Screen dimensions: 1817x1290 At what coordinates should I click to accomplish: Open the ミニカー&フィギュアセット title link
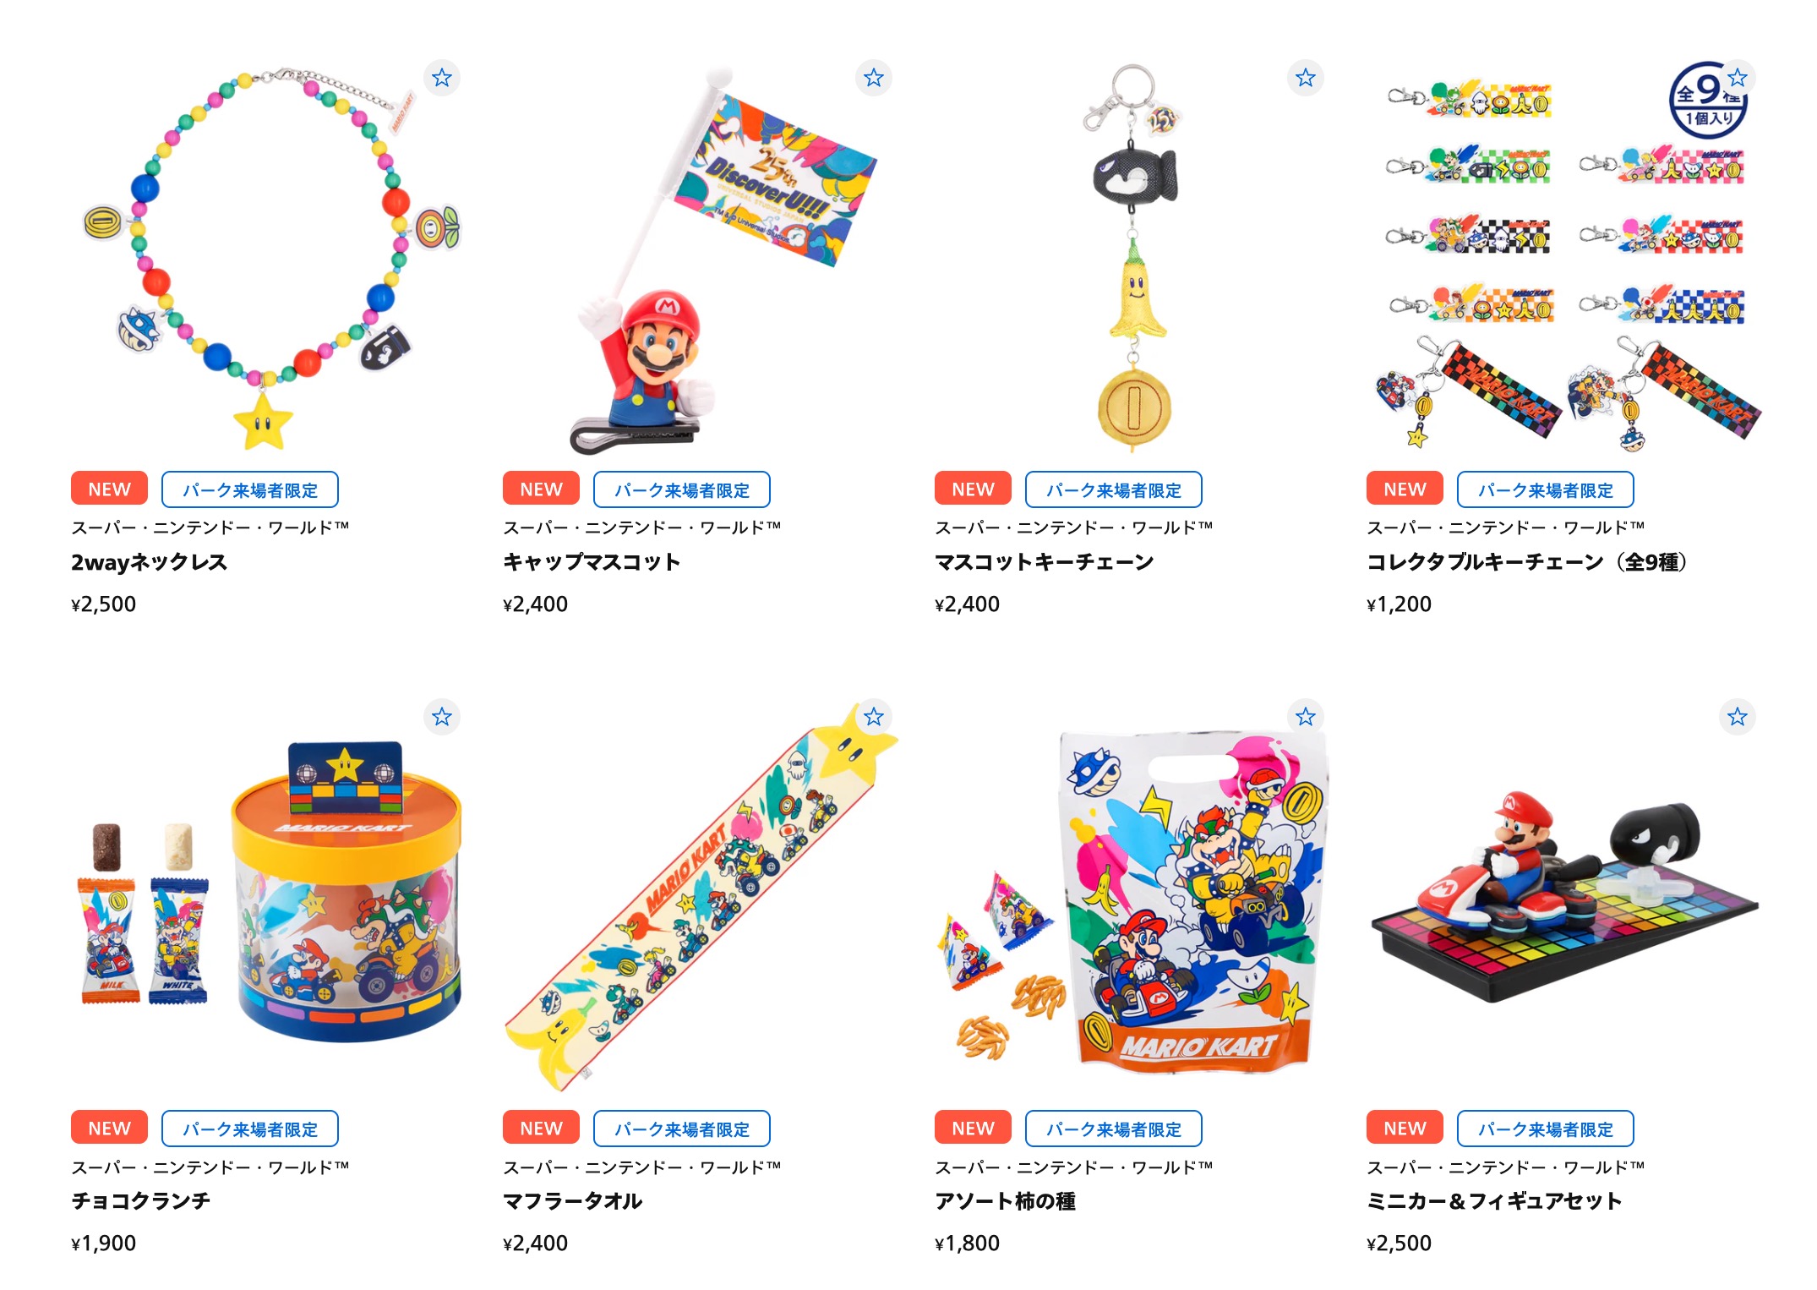click(1494, 1201)
